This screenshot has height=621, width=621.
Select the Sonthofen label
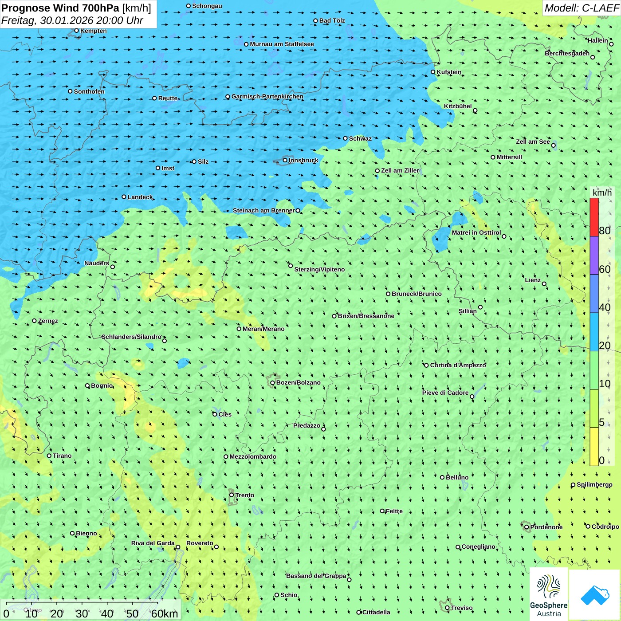click(89, 91)
